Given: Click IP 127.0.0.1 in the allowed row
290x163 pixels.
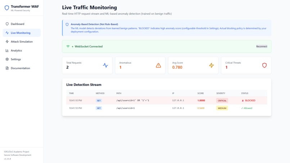Looking at the screenshot, I should (x=178, y=108).
